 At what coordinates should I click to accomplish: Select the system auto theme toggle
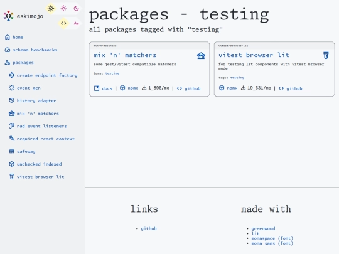[x=51, y=8]
